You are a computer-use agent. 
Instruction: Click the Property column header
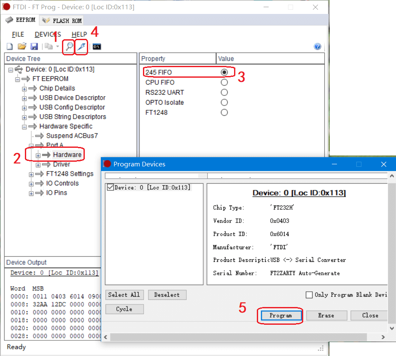tap(178, 59)
